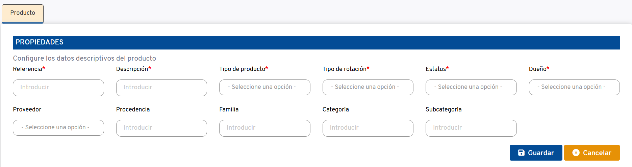This screenshot has width=632, height=167.
Task: Select an option in Dueño dropdown
Action: pos(574,87)
